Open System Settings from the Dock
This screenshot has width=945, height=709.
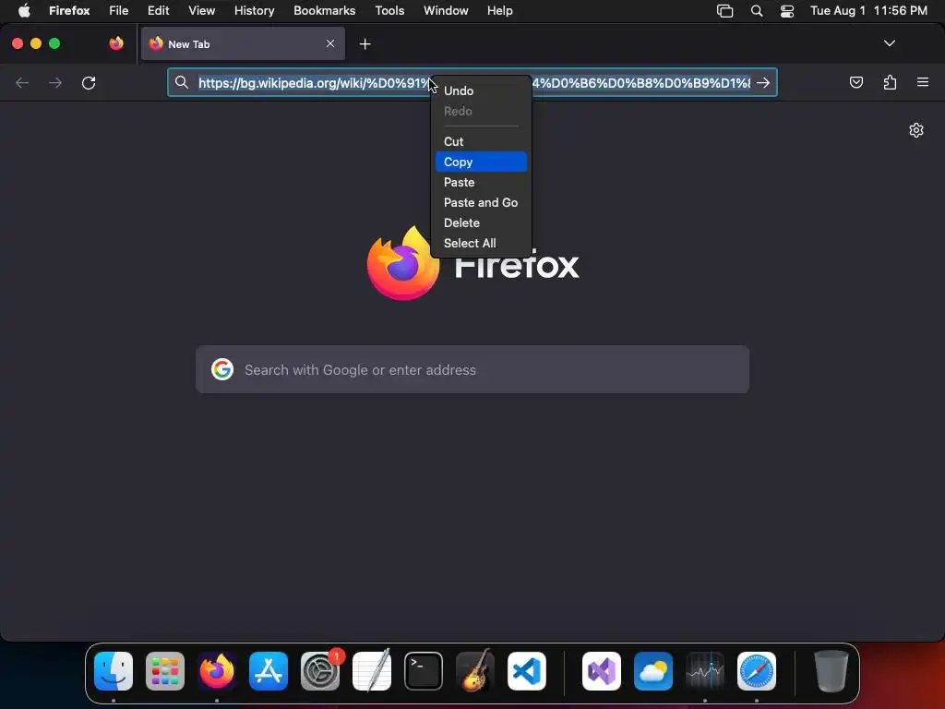tap(320, 671)
